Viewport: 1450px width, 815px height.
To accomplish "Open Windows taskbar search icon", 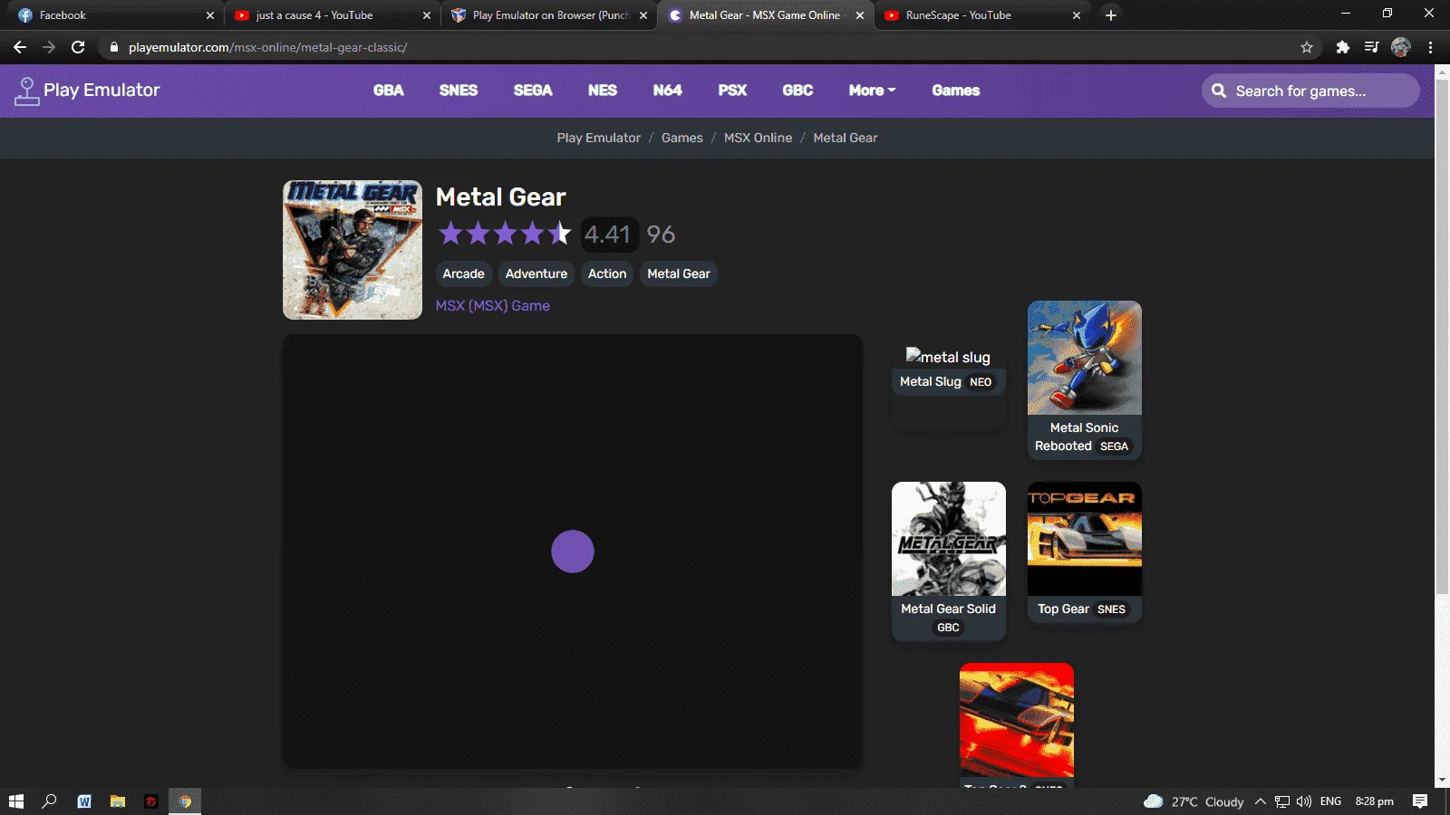I will (x=50, y=801).
